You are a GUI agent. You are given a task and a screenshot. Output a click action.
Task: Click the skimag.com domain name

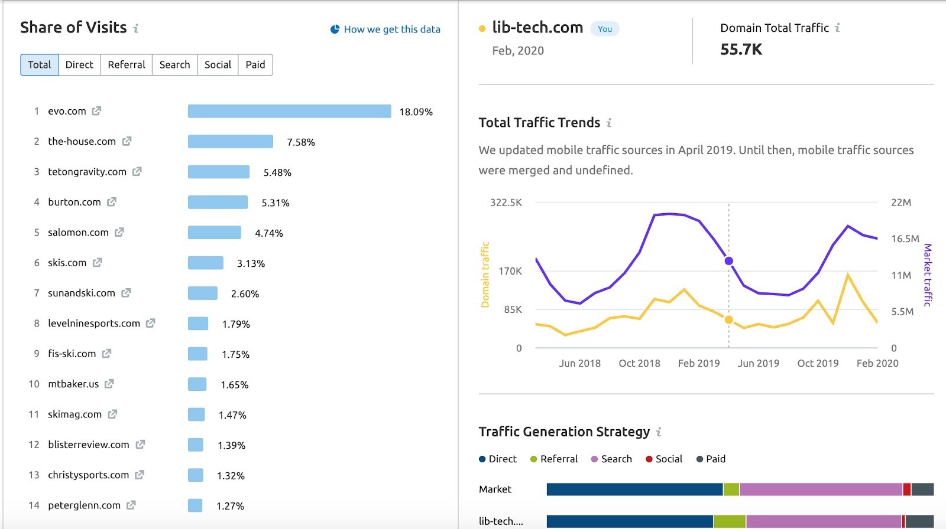[x=75, y=414]
